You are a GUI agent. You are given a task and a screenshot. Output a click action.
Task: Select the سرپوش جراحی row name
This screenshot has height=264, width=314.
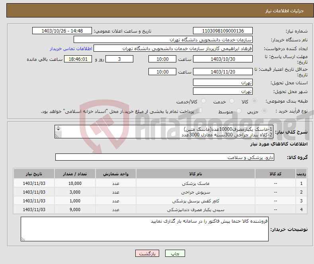195,192
